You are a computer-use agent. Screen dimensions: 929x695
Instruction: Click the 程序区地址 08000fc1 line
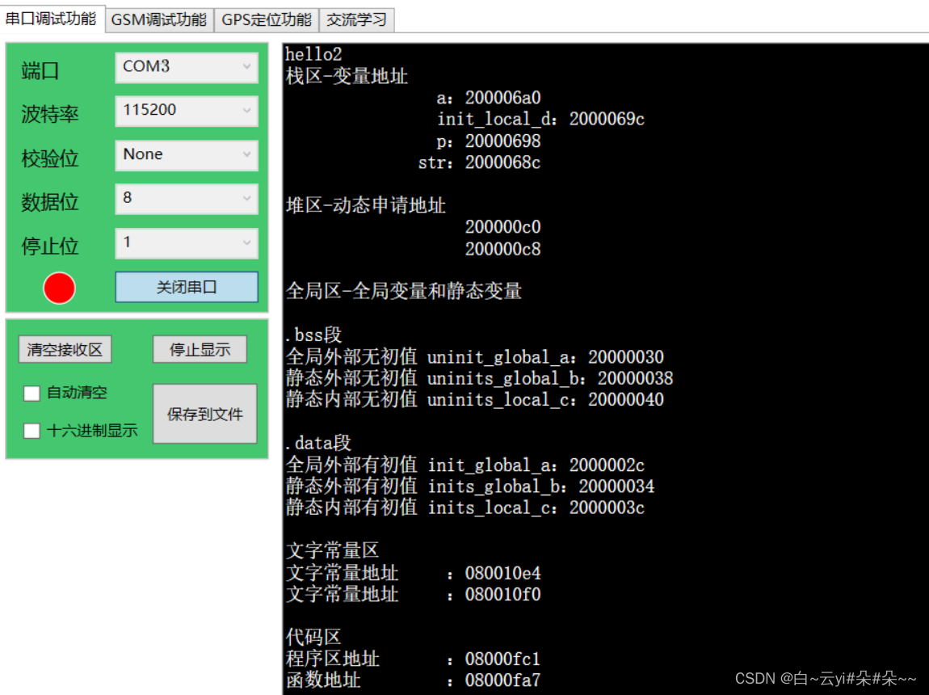413,659
